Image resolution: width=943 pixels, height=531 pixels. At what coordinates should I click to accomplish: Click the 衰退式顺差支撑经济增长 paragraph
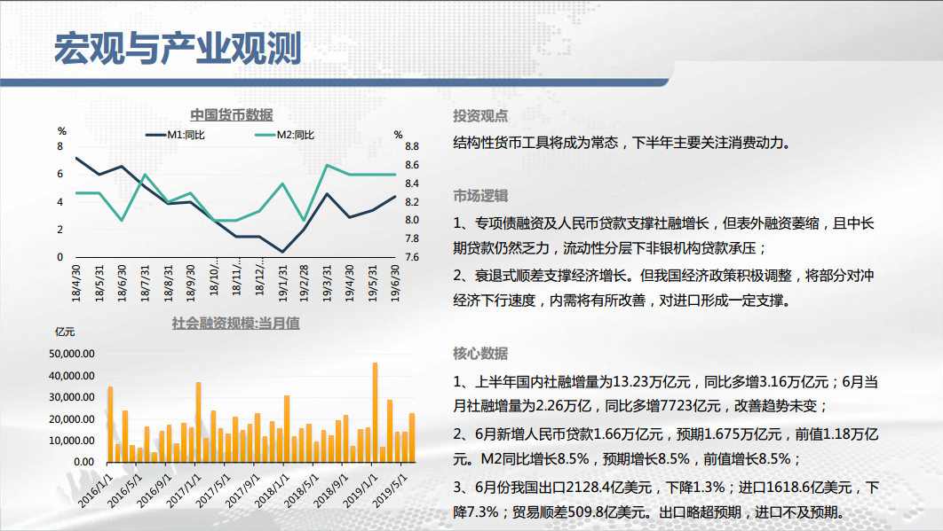[666, 287]
